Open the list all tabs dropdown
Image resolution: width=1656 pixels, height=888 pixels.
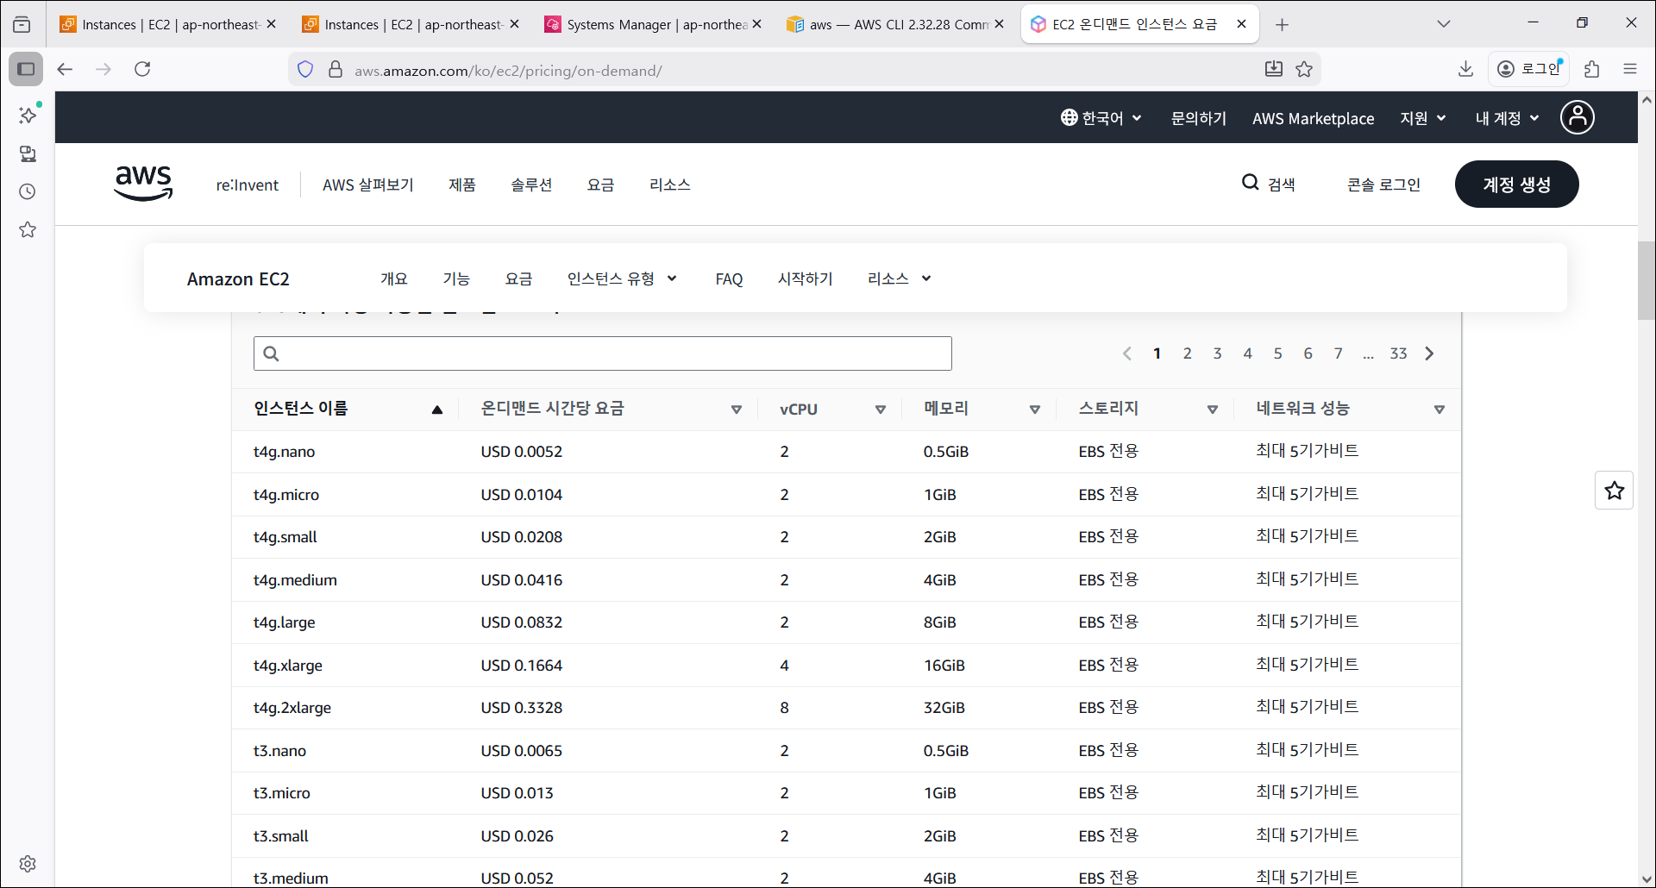coord(1444,24)
